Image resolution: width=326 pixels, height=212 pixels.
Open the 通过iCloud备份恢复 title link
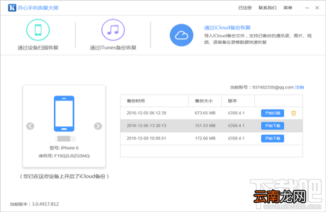227,28
